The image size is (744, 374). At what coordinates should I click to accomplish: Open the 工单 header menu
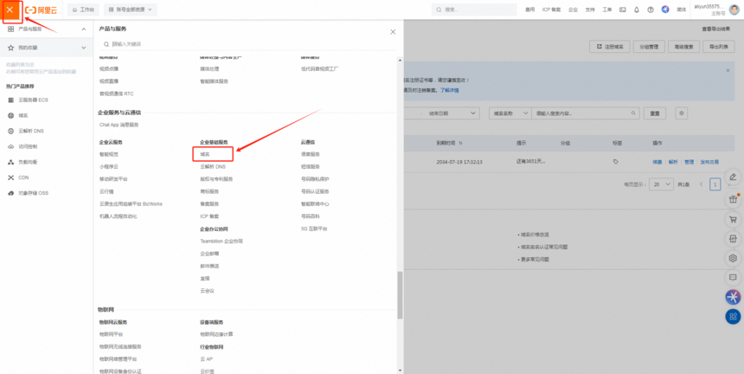point(606,10)
